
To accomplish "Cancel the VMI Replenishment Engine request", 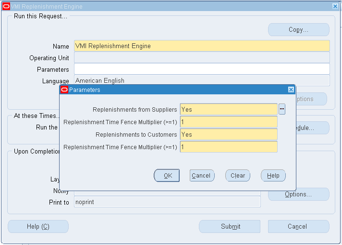I will point(299,226).
